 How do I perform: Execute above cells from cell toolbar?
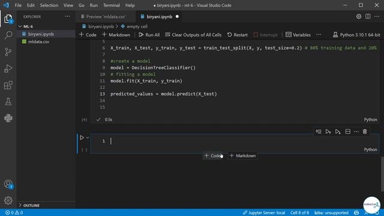[x=328, y=131]
